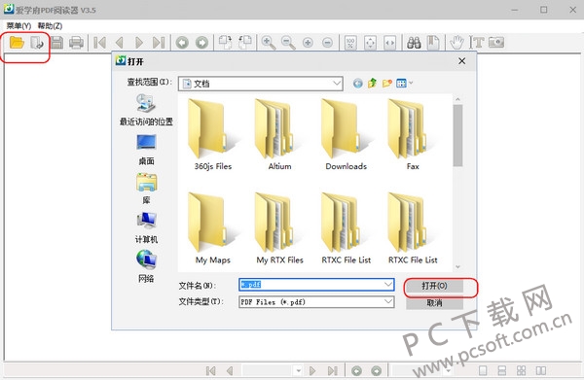The image size is (584, 380).
Task: Click the create new folder icon
Action: (387, 83)
